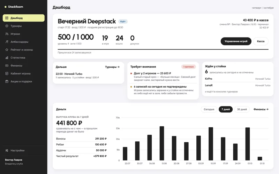Viewport: 279px width, 174px height.
Task: Open Кабинет игрока page
Action: pyautogui.click(x=24, y=73)
